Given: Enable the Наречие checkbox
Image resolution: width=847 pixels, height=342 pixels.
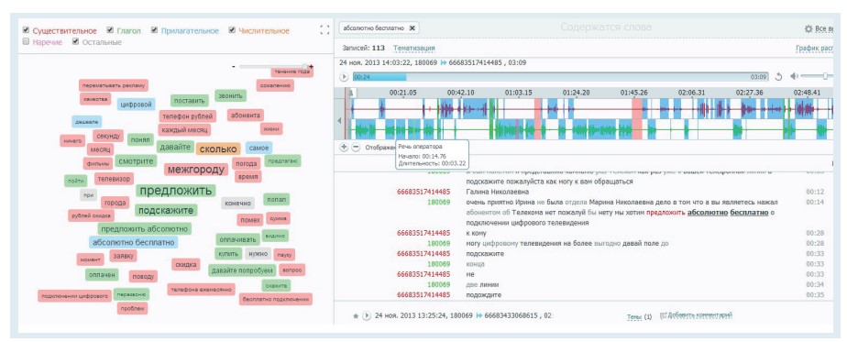Looking at the screenshot, I should [26, 41].
